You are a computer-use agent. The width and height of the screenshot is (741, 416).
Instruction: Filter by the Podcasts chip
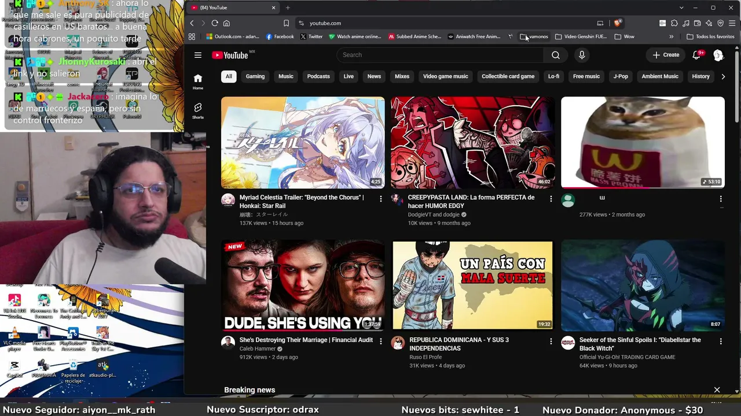pos(318,76)
